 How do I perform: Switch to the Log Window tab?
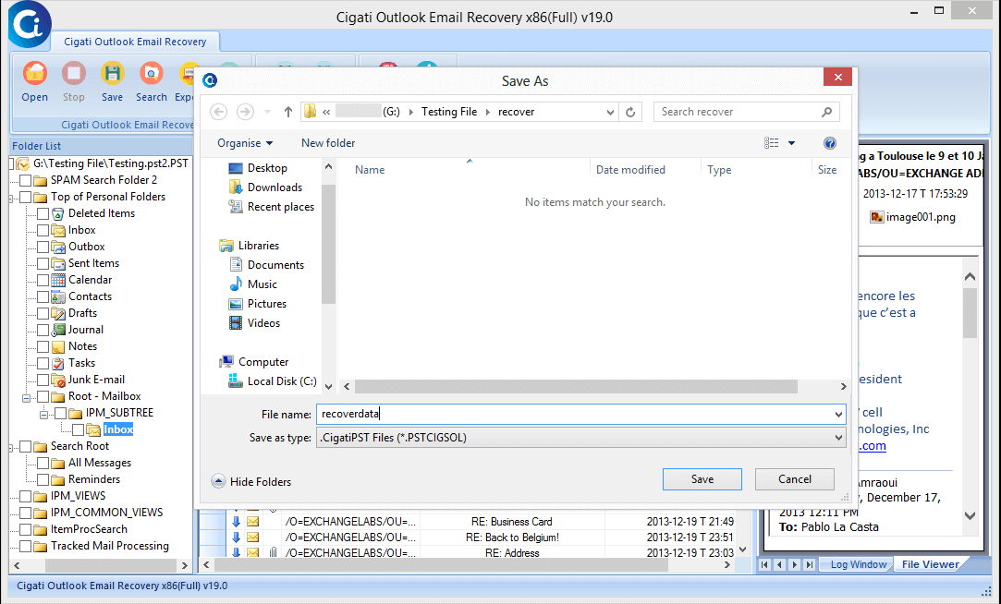click(x=858, y=564)
